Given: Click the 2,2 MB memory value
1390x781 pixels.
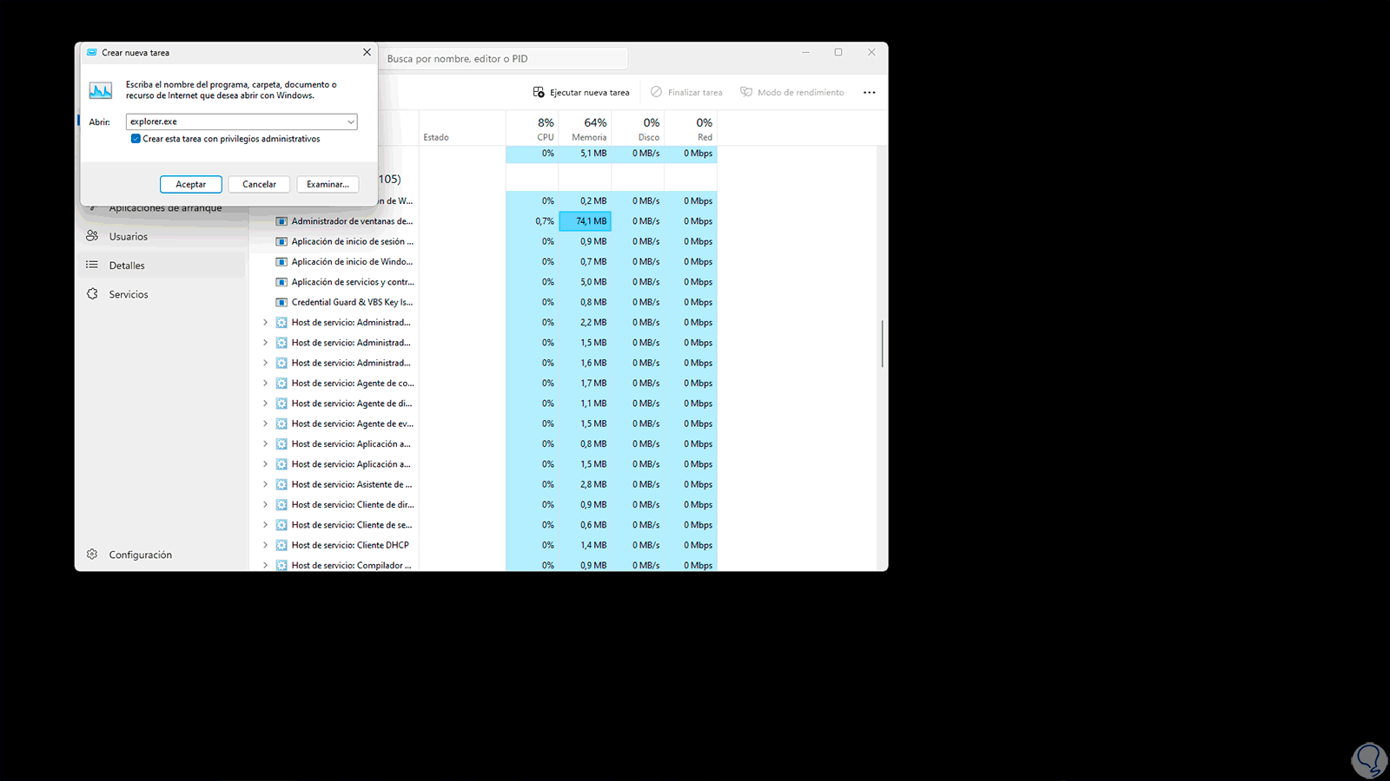Looking at the screenshot, I should click(x=593, y=322).
